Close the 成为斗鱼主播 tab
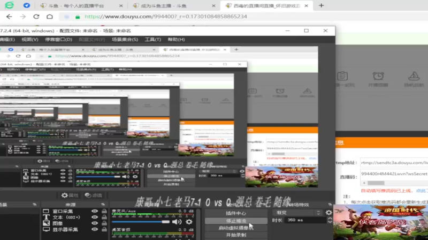The width and height of the screenshot is (428, 240). point(213,6)
